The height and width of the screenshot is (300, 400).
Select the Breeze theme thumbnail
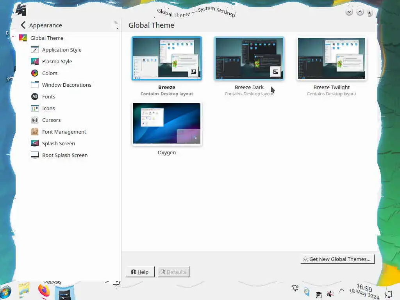pyautogui.click(x=167, y=59)
